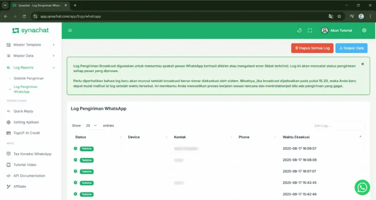376x200 pixels.
Task: Open the Quick Reply menu
Action: [x=23, y=111]
